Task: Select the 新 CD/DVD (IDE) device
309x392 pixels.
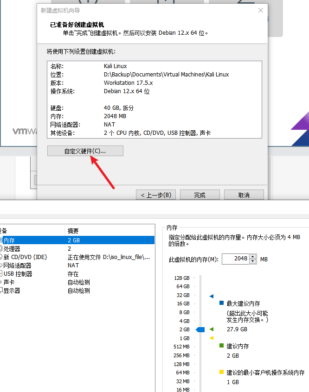Action: click(25, 257)
